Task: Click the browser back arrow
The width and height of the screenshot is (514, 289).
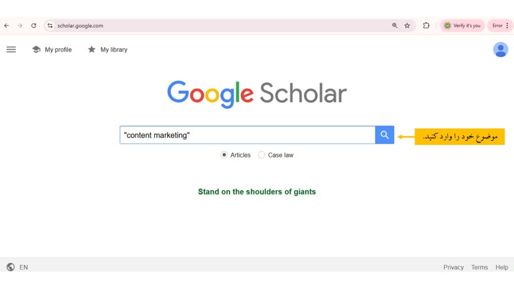Action: pos(7,26)
